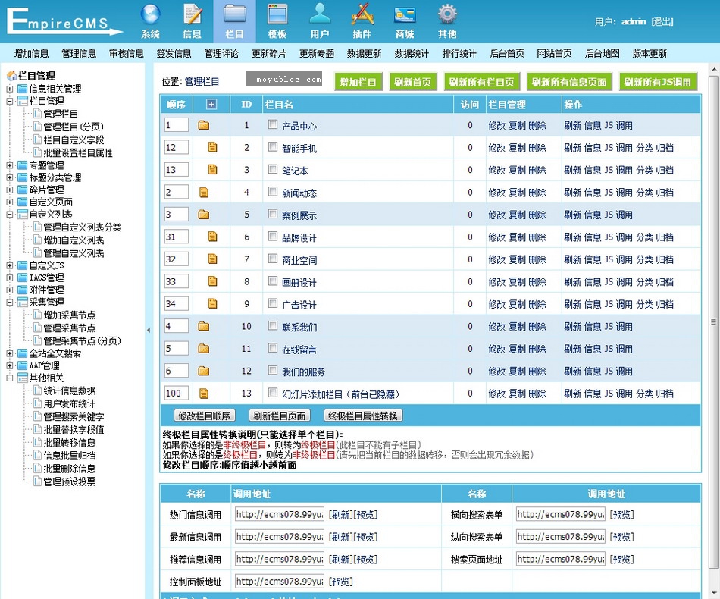Viewport: 720px width, 599px height.
Task: Click page icon of 画册设计 row
Action: 212,281
